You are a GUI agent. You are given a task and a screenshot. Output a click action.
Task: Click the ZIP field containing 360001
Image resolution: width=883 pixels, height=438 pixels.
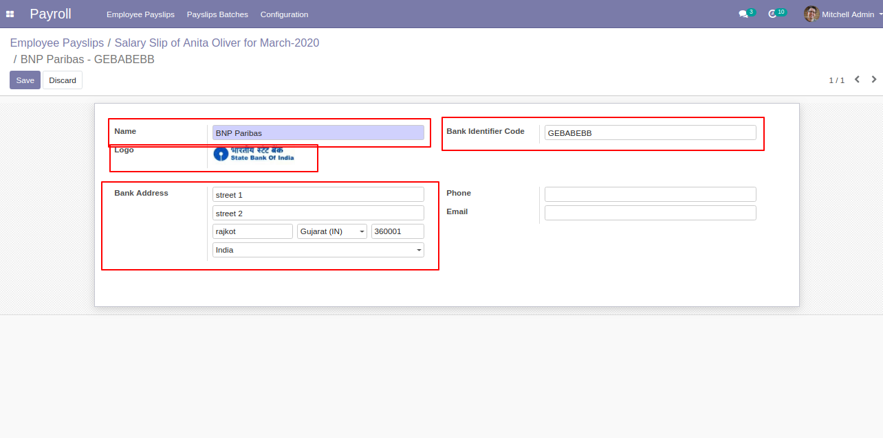(397, 231)
